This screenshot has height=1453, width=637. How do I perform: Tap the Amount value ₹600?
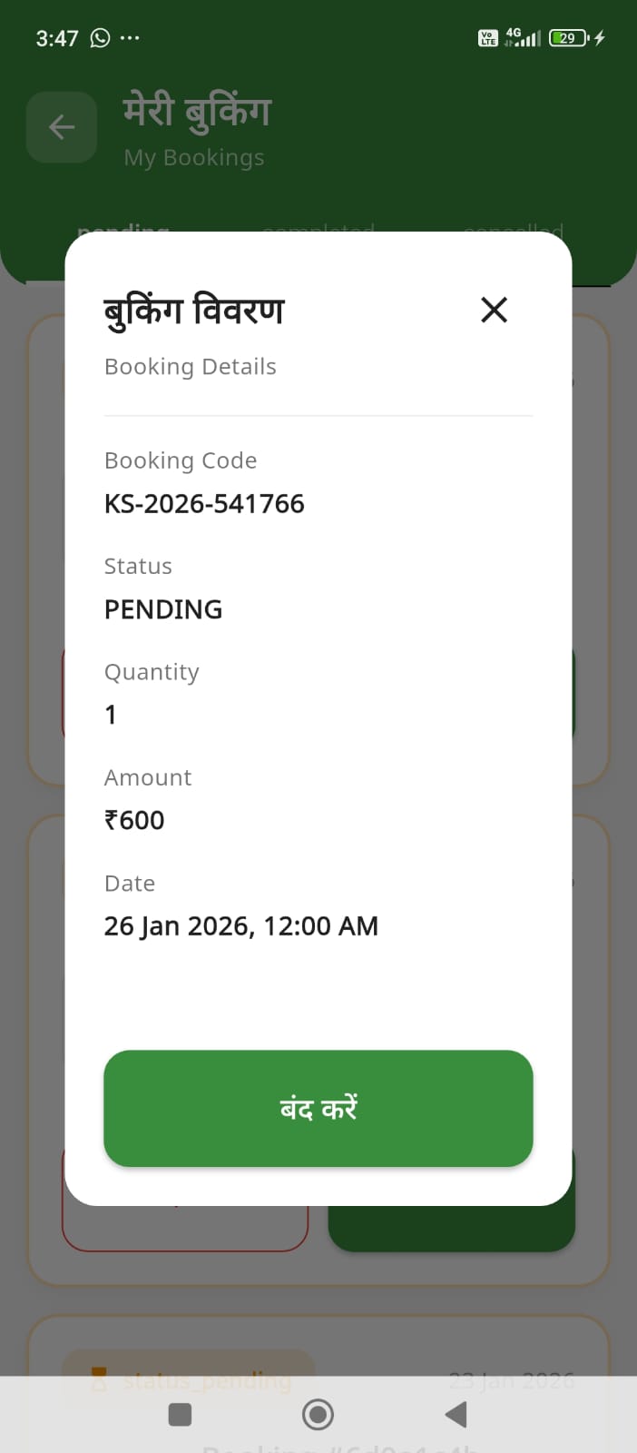pos(134,820)
